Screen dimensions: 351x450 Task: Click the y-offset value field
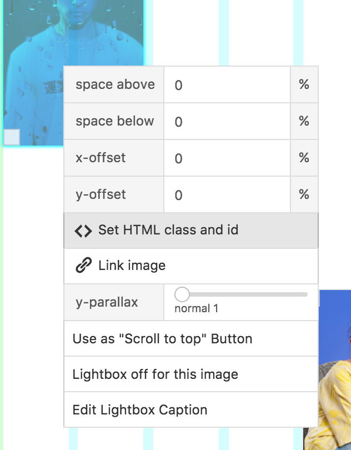click(227, 195)
